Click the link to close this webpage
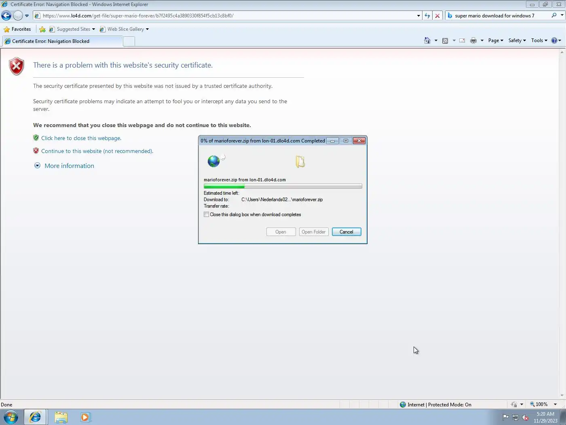Image resolution: width=566 pixels, height=425 pixels. click(81, 138)
